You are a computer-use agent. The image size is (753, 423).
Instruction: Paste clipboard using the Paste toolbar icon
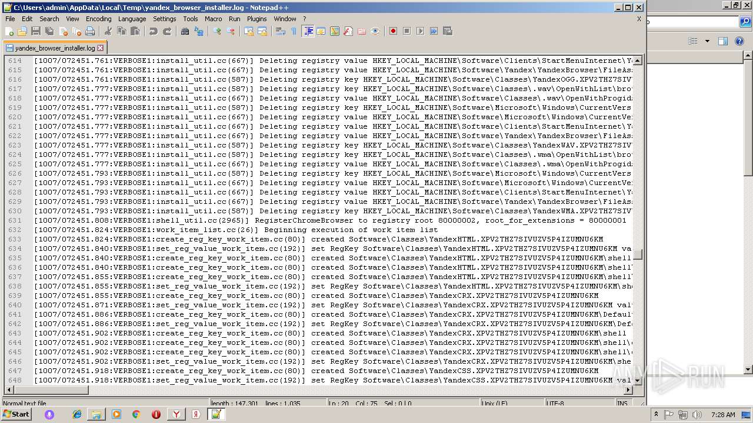(x=135, y=31)
